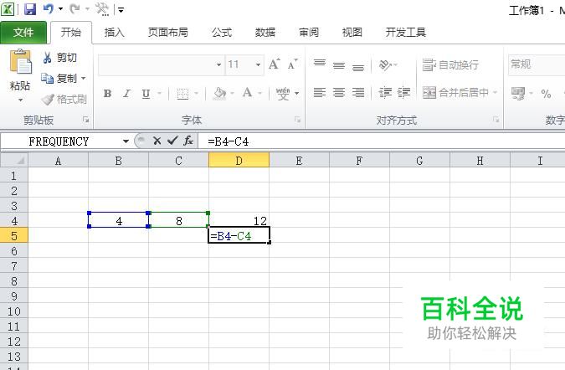Click Increase Indent icon

pos(403,93)
